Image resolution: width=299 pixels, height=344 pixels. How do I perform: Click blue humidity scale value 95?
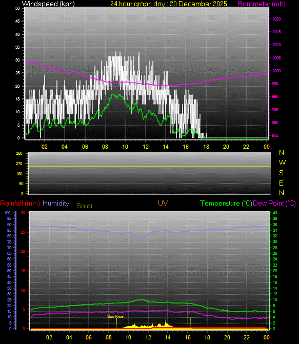point(9,219)
